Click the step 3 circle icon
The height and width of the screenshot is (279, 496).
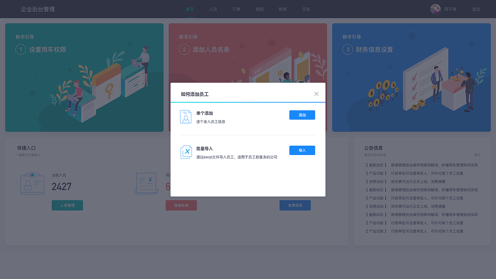pos(348,50)
